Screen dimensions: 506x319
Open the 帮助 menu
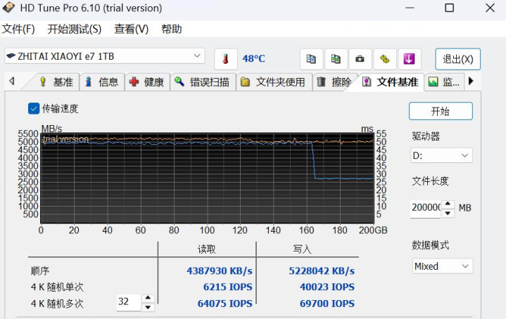171,30
